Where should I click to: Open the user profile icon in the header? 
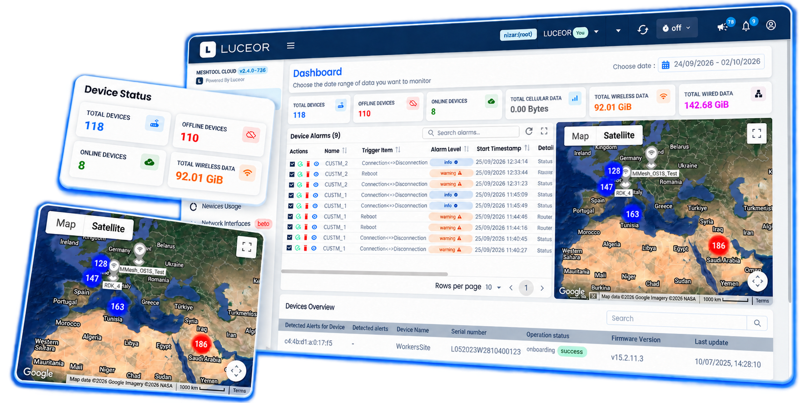click(771, 25)
